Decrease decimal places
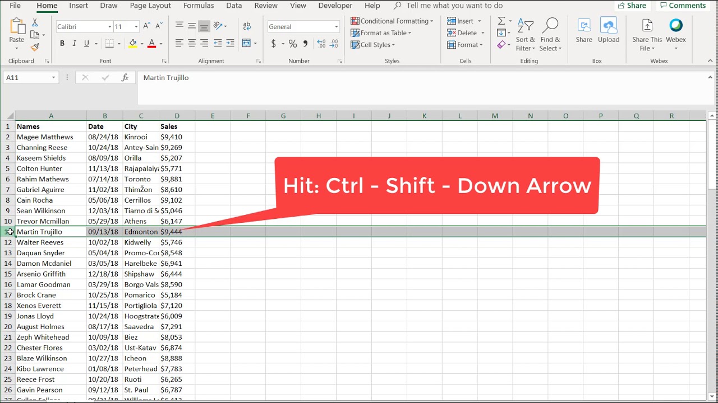 (x=334, y=44)
